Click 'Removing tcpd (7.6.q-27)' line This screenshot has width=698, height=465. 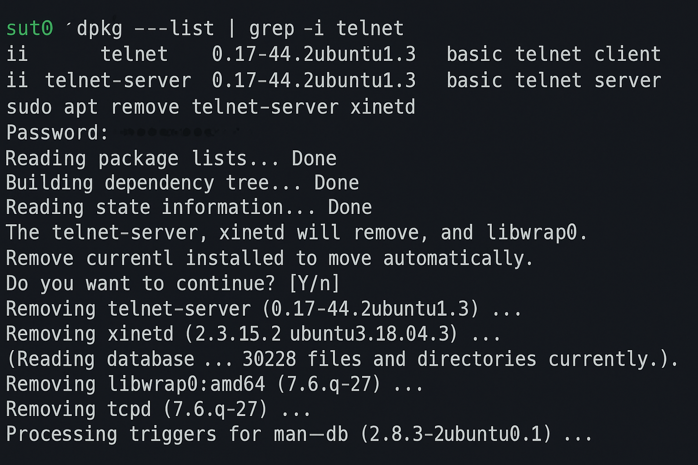[158, 410]
